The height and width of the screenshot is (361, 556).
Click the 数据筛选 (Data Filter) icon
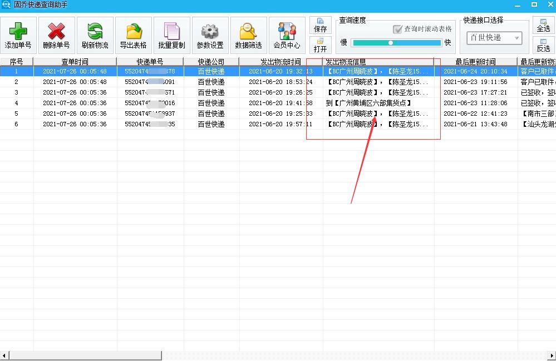(x=248, y=34)
